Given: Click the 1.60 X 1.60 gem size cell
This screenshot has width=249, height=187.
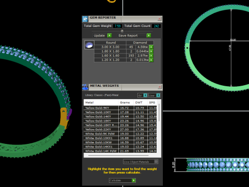Looking at the screenshot, I should click(110, 56).
